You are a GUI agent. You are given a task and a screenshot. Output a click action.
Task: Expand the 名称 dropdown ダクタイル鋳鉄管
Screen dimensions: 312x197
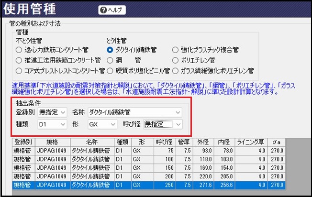click(x=135, y=112)
